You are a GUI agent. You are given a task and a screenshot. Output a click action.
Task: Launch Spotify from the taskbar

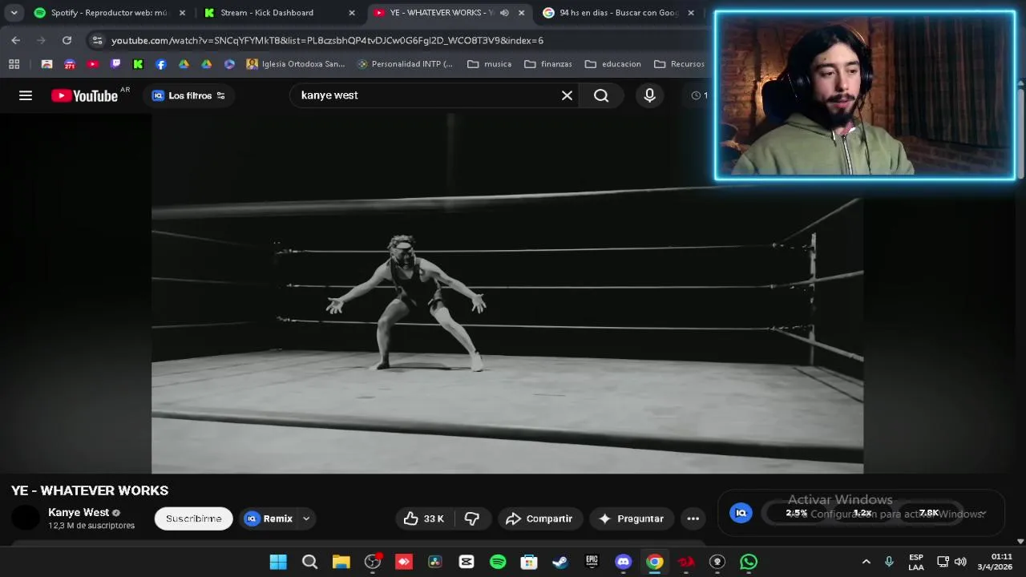point(498,562)
